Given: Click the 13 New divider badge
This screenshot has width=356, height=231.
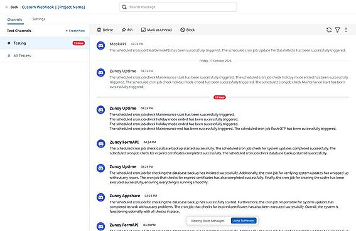Looking at the screenshot, I should click(x=220, y=97).
